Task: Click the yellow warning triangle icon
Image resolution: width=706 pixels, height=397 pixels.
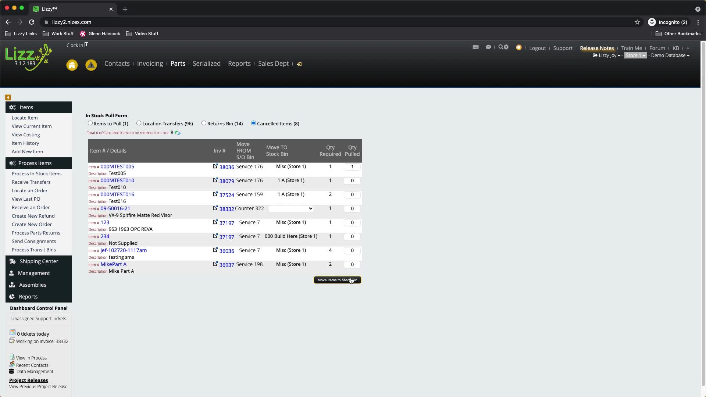Action: pos(91,65)
